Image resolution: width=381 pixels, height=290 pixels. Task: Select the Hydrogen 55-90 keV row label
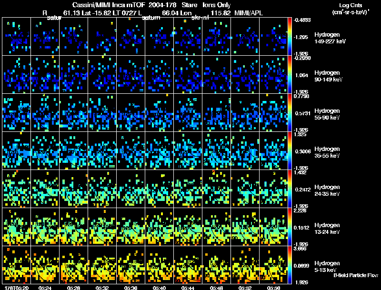326,113
